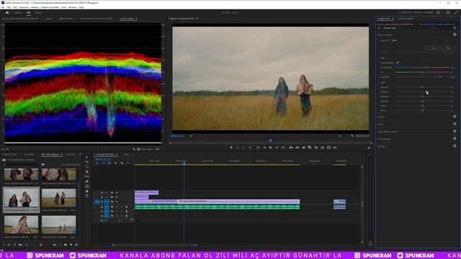461x259 pixels.
Task: Click New Bin icon in Project panel
Action: 66,245
